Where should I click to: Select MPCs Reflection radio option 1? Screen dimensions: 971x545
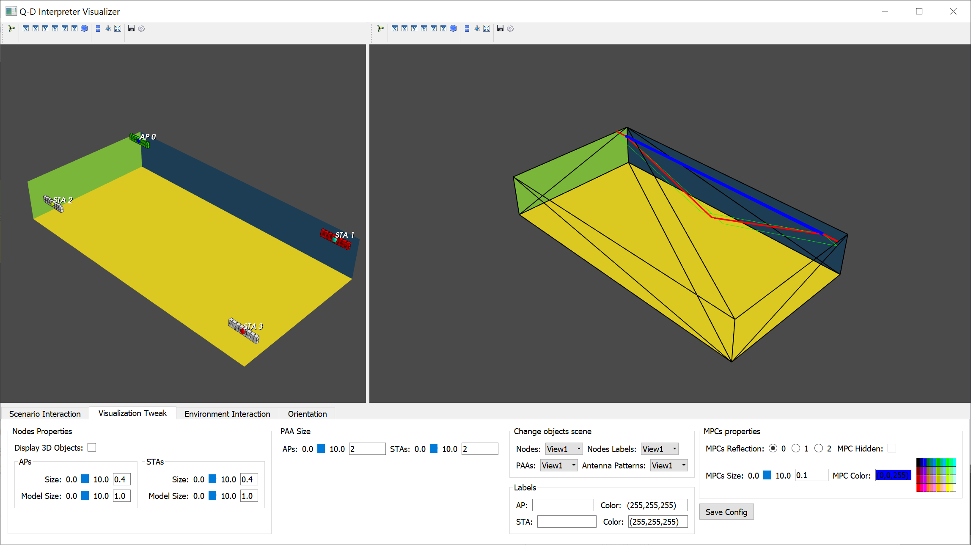point(796,448)
